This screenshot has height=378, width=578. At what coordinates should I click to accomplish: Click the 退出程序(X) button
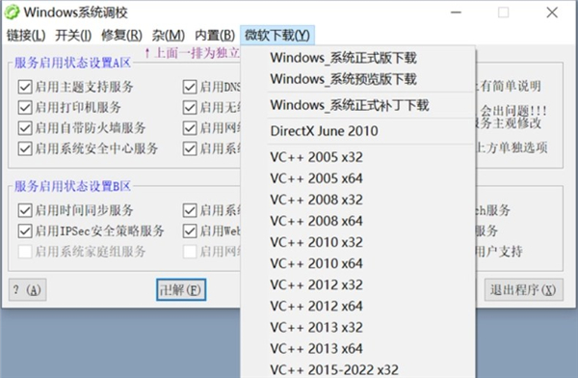523,290
